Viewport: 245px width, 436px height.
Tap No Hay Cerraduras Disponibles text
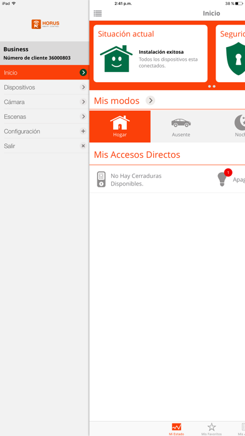[136, 180]
